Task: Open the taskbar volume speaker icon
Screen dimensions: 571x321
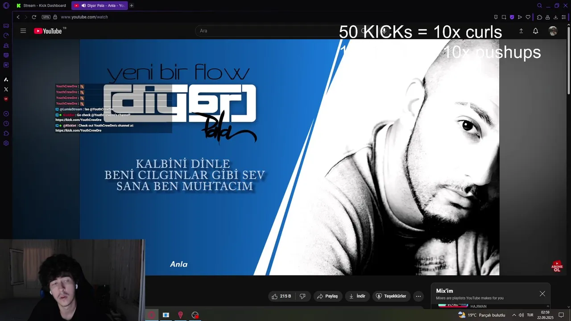Action: (x=521, y=315)
